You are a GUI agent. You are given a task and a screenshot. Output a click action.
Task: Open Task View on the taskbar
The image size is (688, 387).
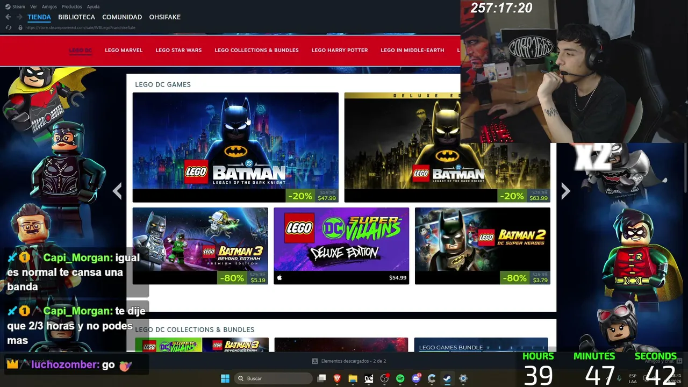pos(321,378)
